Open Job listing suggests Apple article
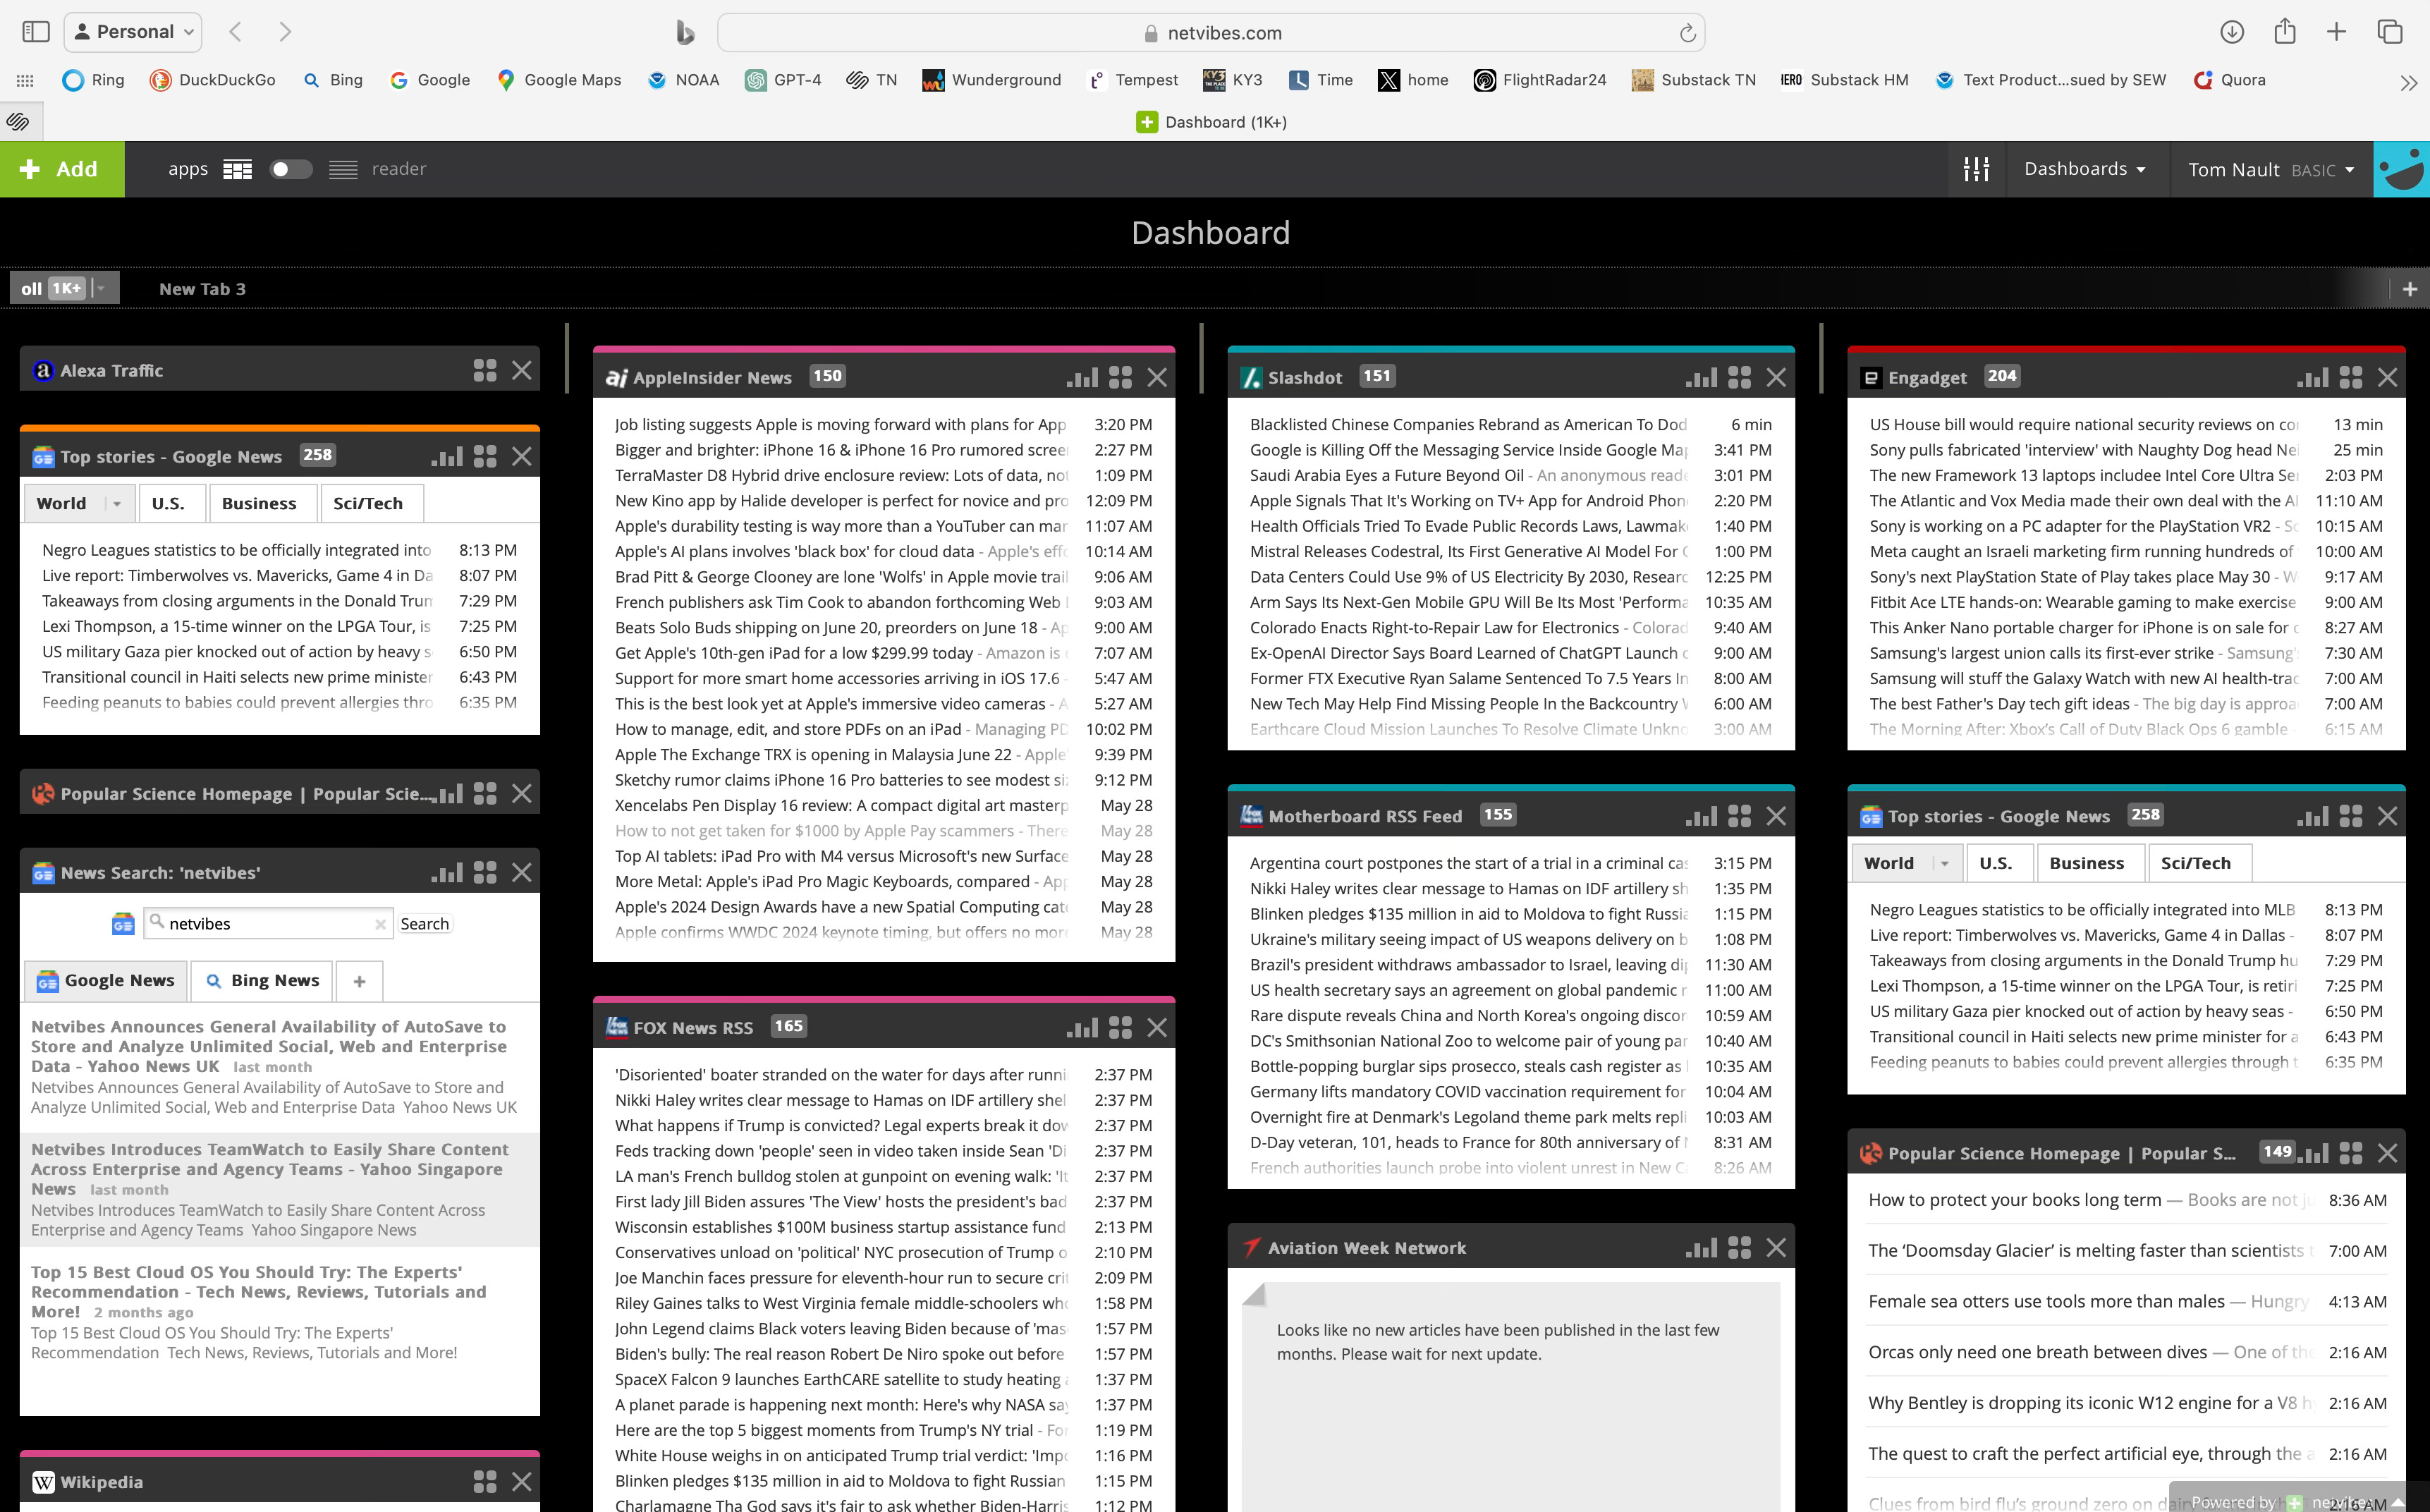 click(x=840, y=424)
